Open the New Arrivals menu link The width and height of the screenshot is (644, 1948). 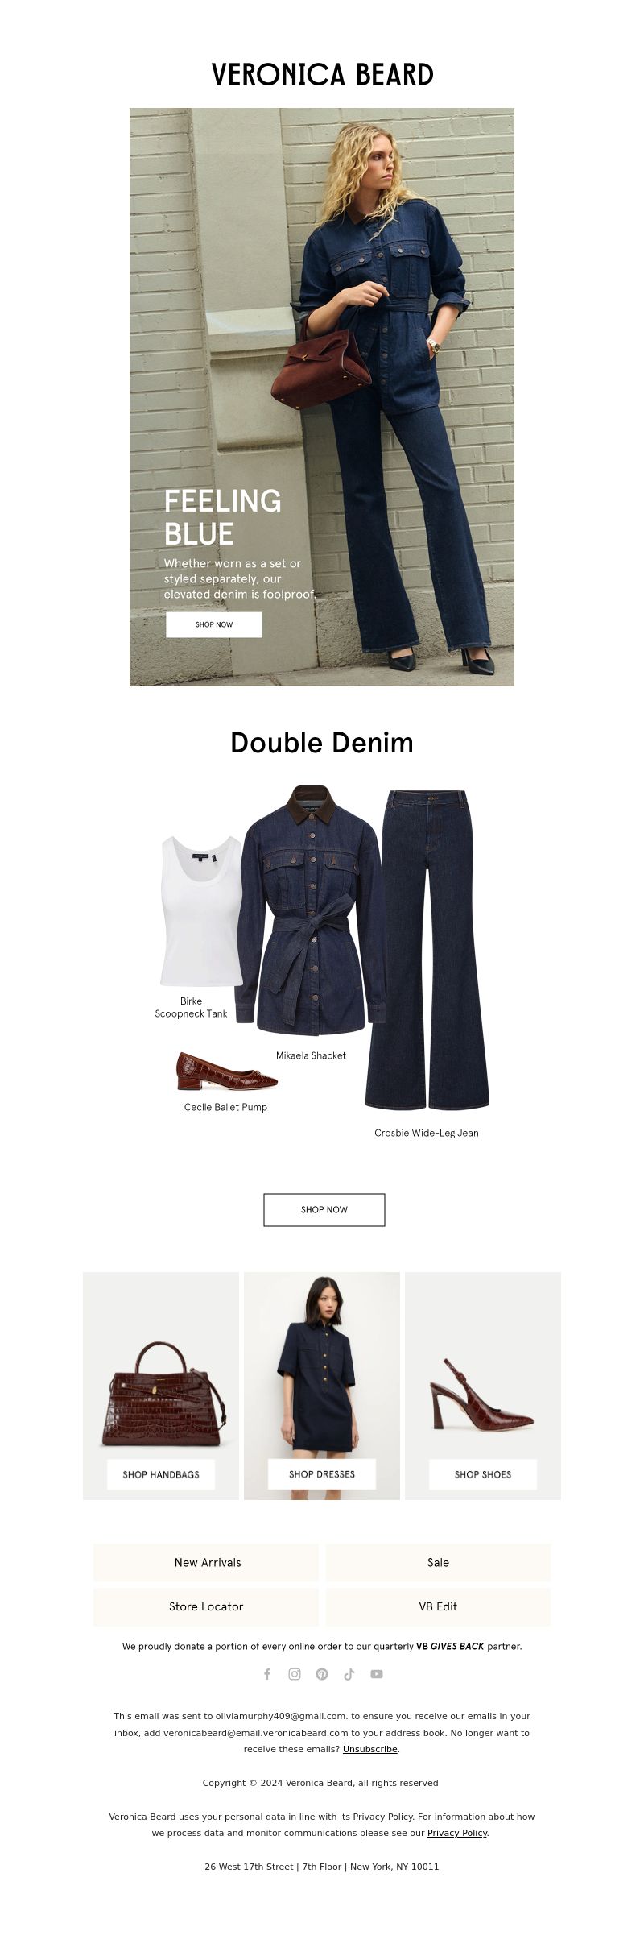(x=206, y=1562)
